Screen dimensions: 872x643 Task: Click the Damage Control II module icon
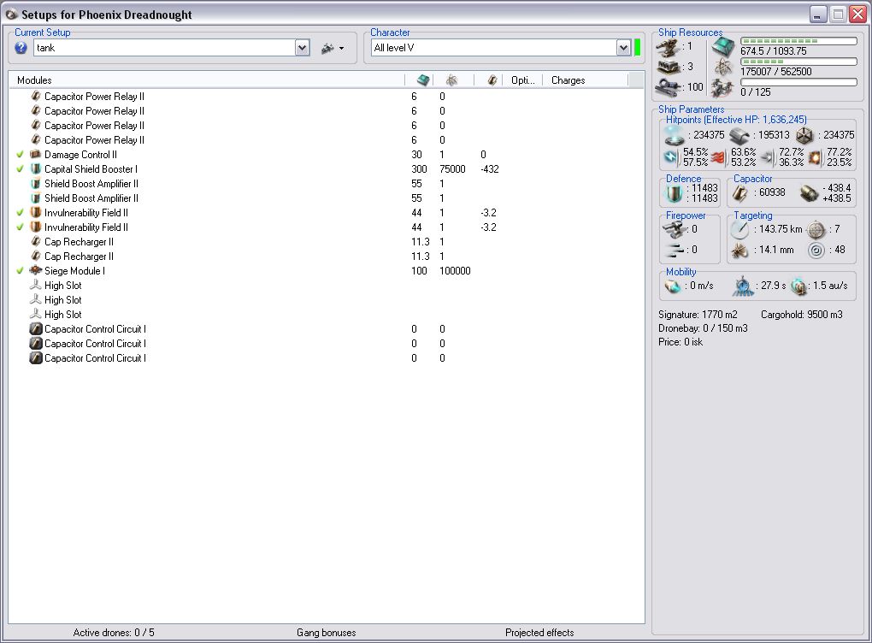pos(36,154)
